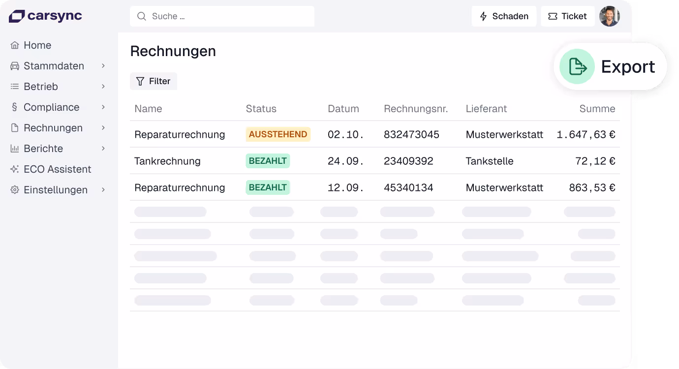Click the carsync logo

point(45,16)
